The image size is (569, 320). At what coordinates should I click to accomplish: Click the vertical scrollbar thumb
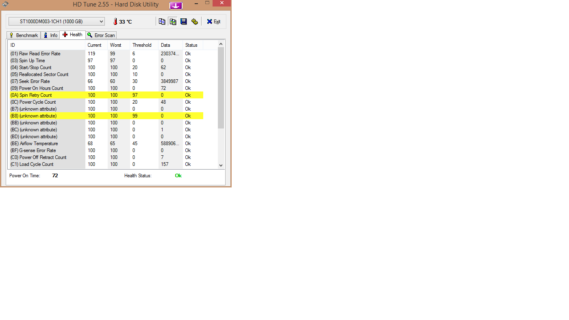tap(221, 88)
